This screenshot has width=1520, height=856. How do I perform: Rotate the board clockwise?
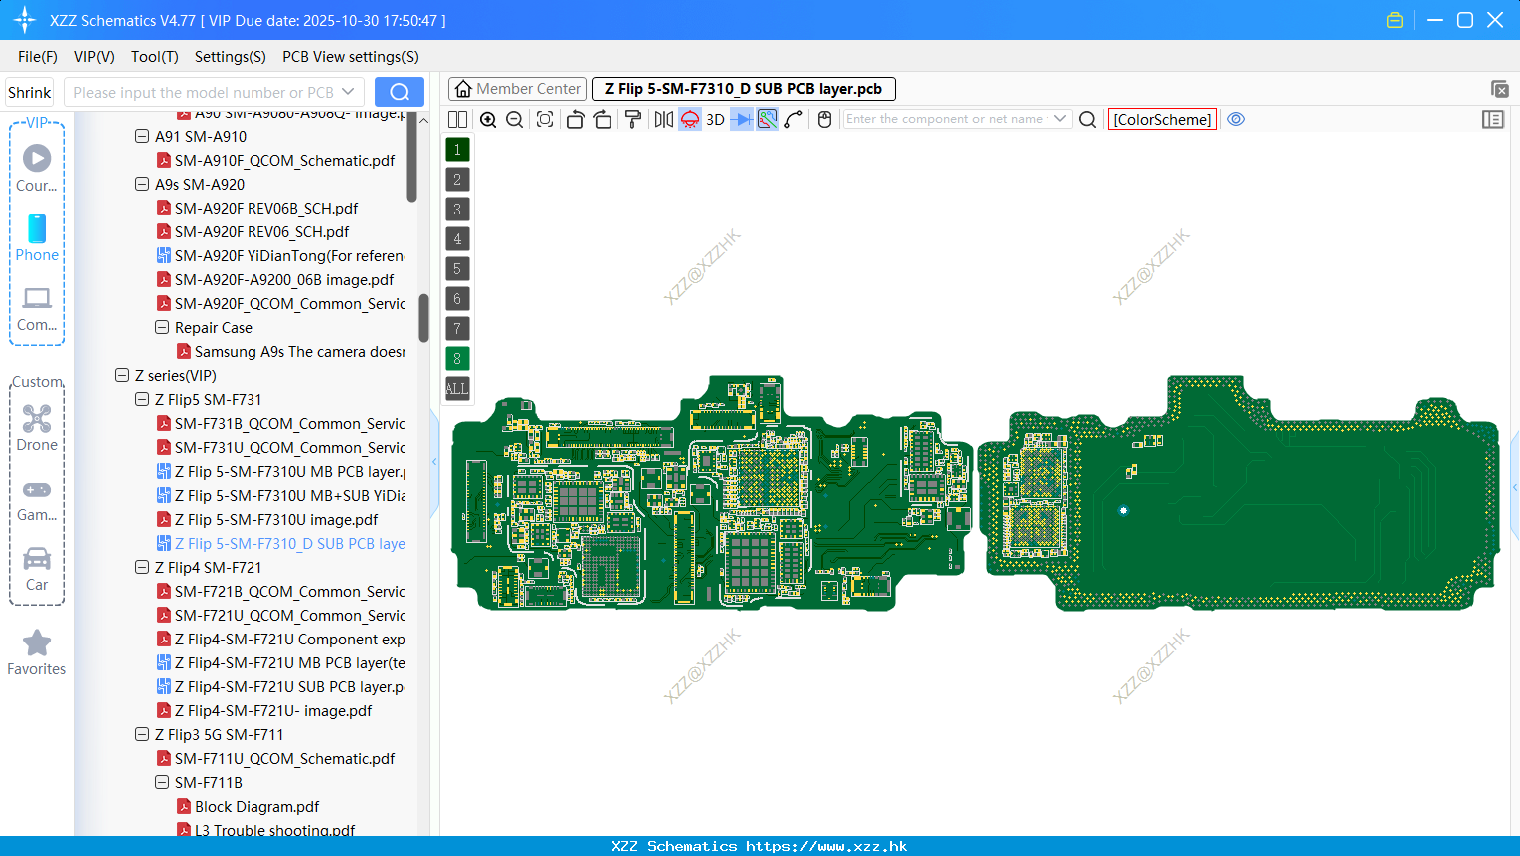pyautogui.click(x=603, y=119)
